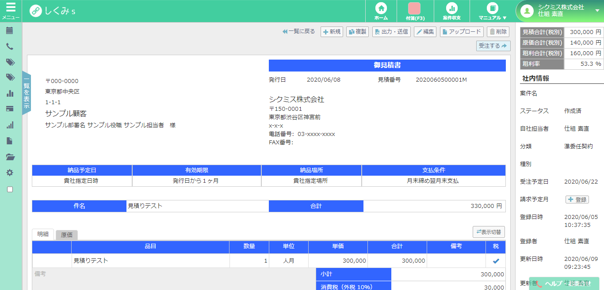Toggle the sidebar checkbox
Screen dimensions: 604x290
point(10,189)
